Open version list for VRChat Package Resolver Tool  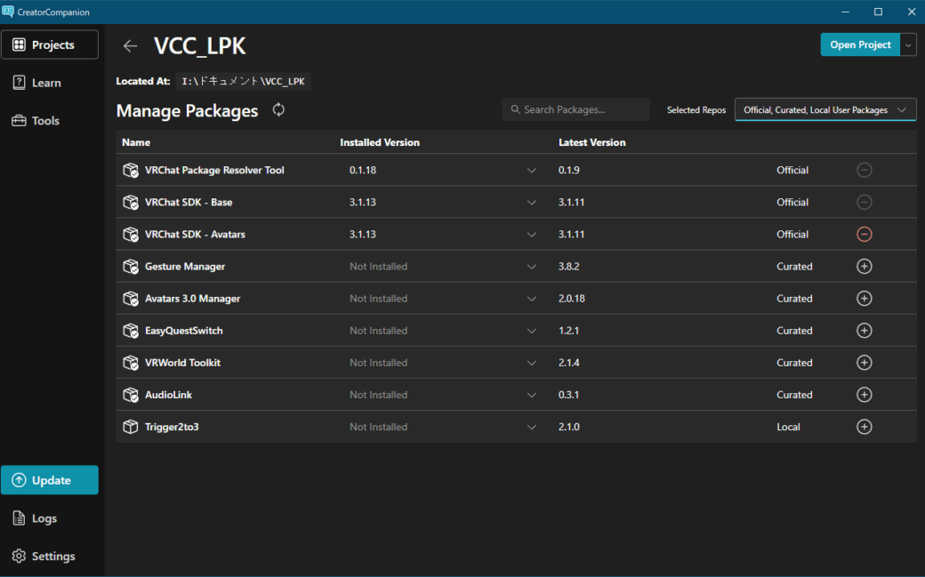[532, 171]
